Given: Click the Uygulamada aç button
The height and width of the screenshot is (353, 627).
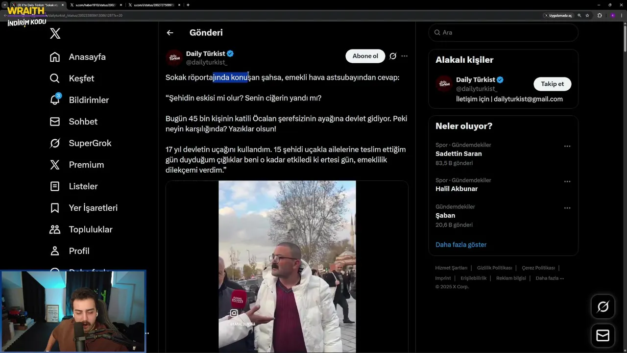Looking at the screenshot, I should click(558, 15).
